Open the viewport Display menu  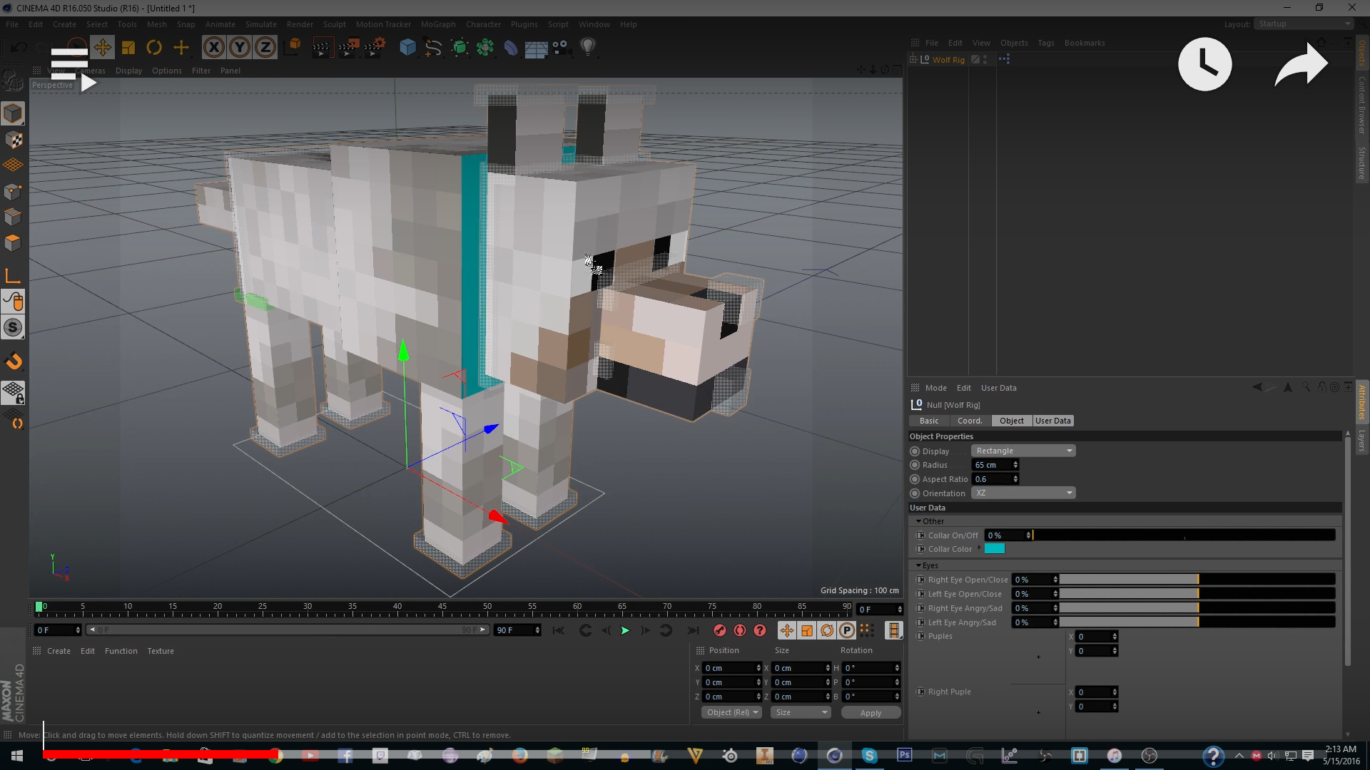128,71
